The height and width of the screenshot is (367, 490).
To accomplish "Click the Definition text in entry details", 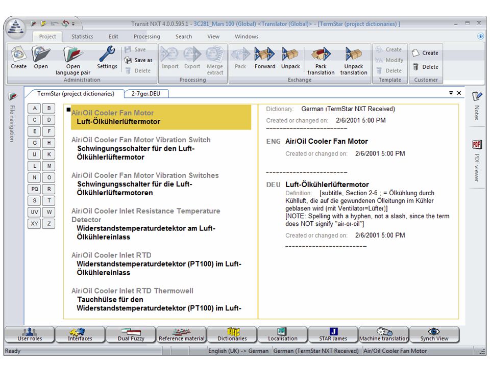I will point(367,208).
